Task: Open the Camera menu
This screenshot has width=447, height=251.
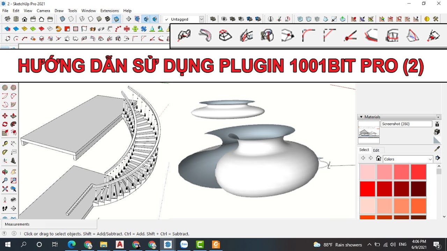Action: pyautogui.click(x=43, y=11)
